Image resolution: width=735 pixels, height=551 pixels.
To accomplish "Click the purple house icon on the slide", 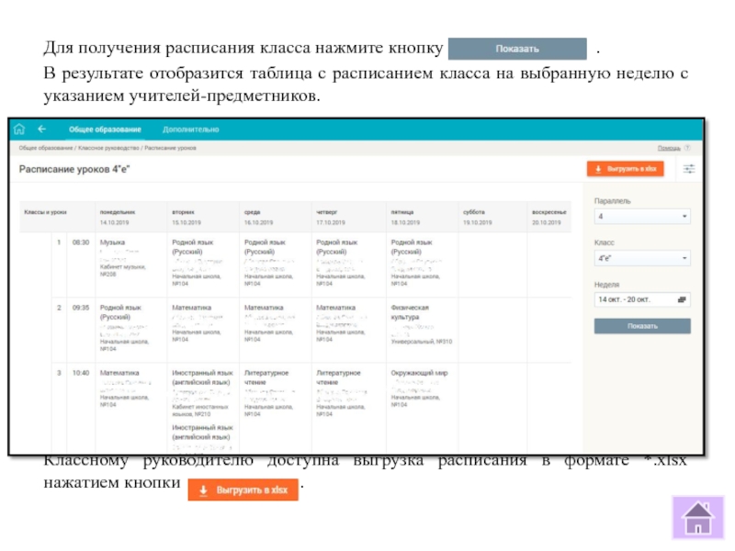I will click(698, 517).
